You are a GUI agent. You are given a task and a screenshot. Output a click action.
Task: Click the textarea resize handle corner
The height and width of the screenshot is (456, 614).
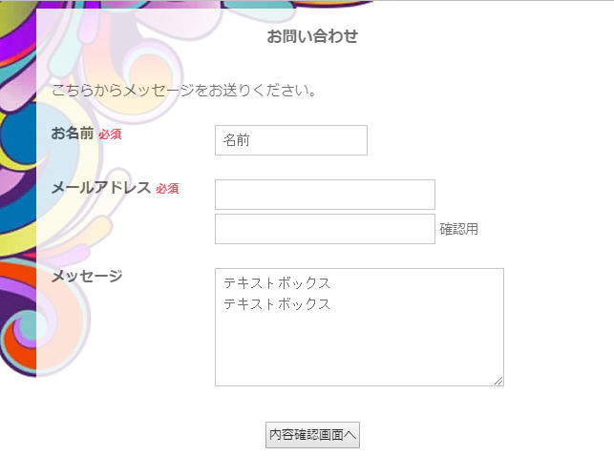(x=498, y=381)
